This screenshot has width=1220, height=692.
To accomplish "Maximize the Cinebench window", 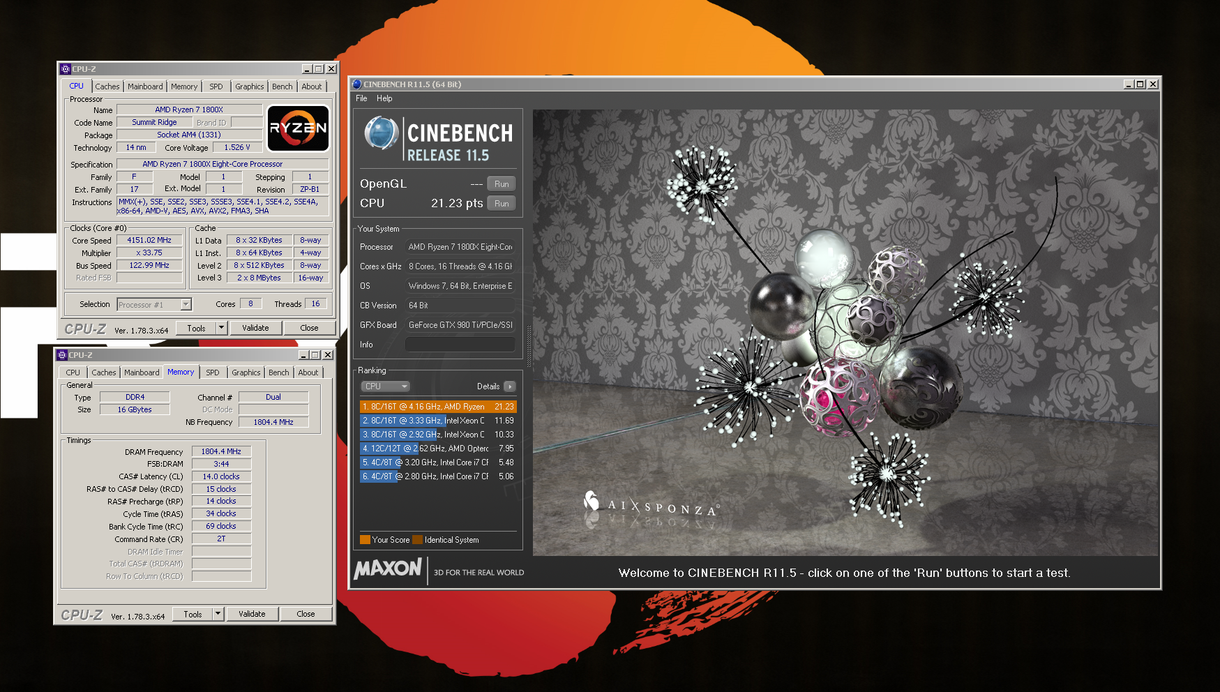I will click(1140, 84).
